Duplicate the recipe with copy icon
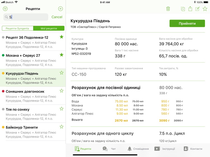The image size is (210, 157). [x=183, y=9]
